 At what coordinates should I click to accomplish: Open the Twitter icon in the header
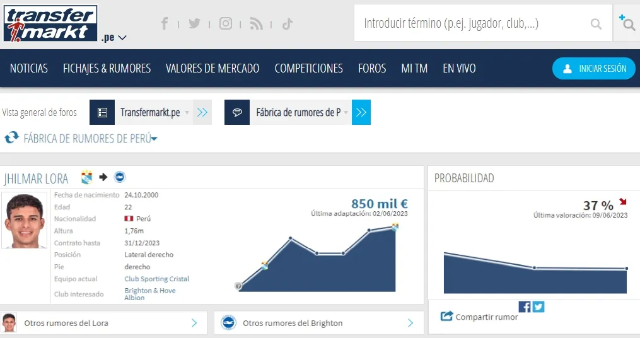pos(194,24)
